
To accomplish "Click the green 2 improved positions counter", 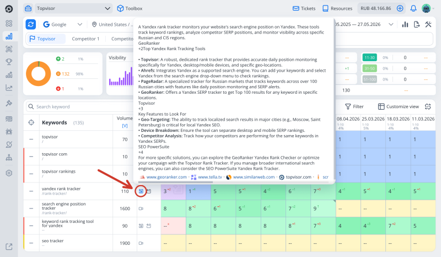I will point(60,59).
